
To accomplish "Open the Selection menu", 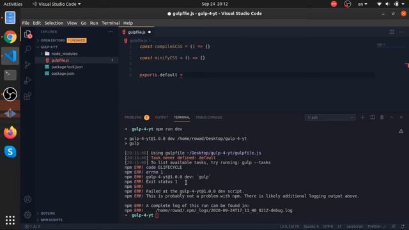I will coord(54,23).
